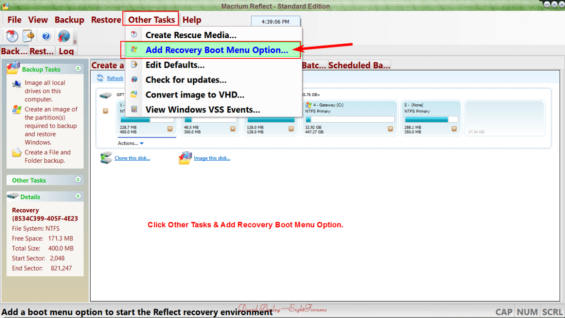Click the Refresh link
Screen dimensions: 565x318
(115, 78)
